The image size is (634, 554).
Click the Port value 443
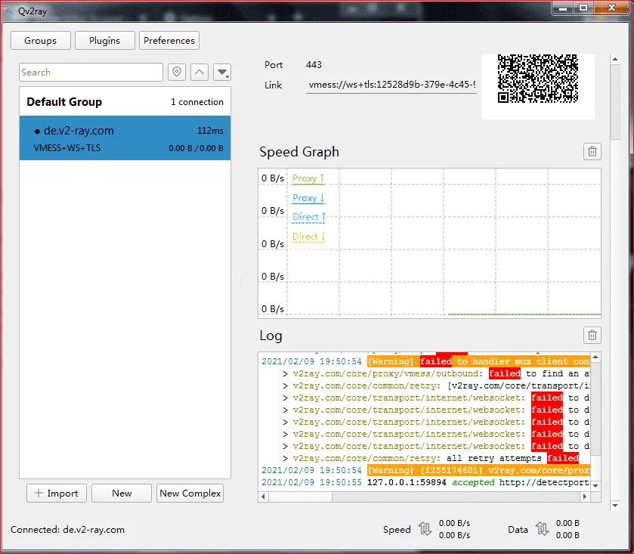pos(314,65)
